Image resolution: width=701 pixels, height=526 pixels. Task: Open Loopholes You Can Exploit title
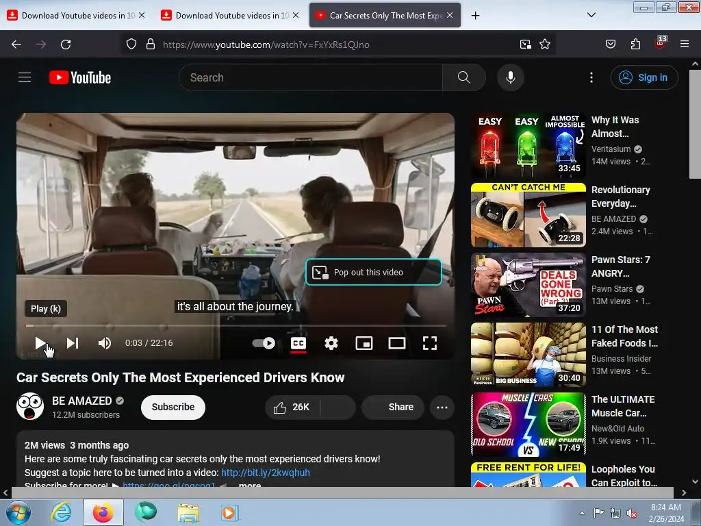pos(624,475)
